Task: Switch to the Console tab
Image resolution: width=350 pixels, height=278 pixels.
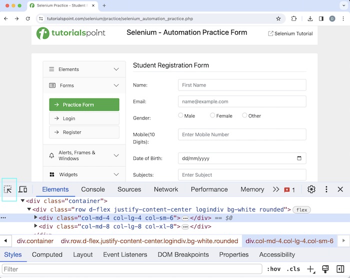Action: [93, 189]
